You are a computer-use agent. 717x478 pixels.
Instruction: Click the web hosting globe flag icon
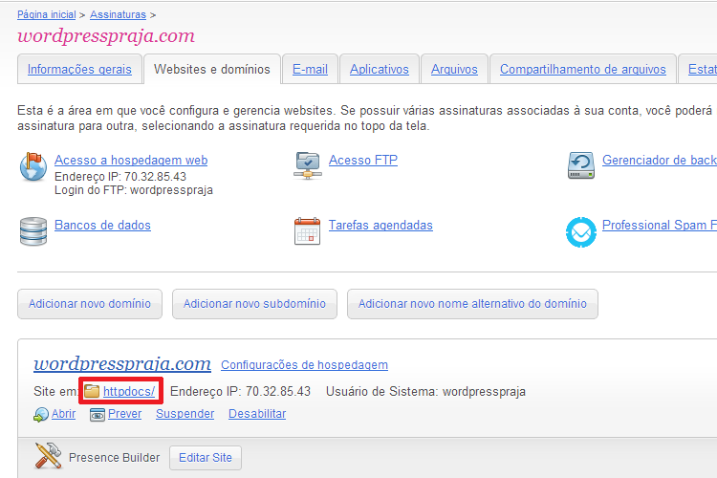[x=33, y=166]
